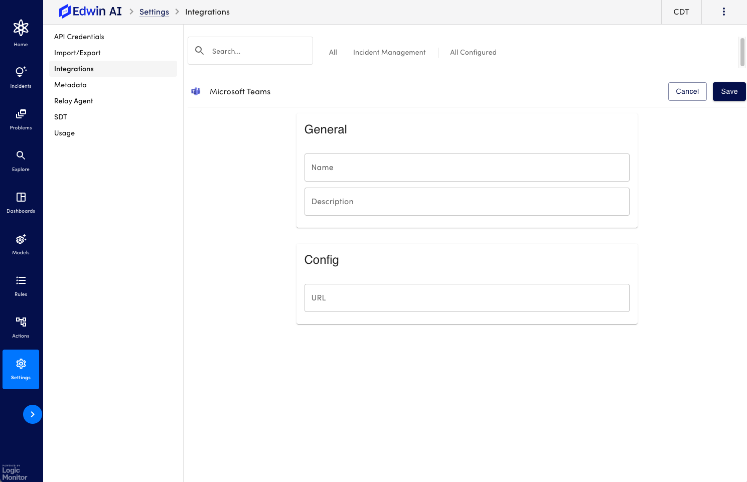Click the General section heading
The width and height of the screenshot is (747, 482).
(x=326, y=129)
